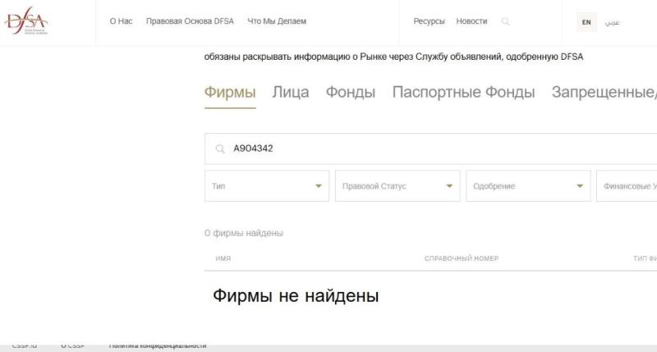Expand the "Одобрение" dropdown
Viewport: 657px width, 352px height.
click(528, 185)
